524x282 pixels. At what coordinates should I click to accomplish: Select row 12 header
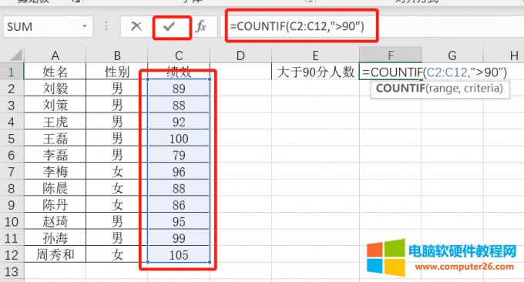point(12,255)
